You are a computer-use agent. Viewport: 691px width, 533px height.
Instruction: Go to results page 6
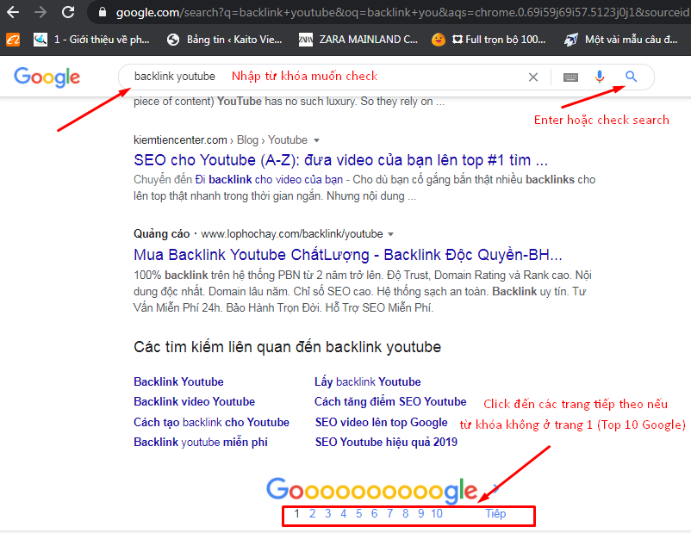click(374, 513)
